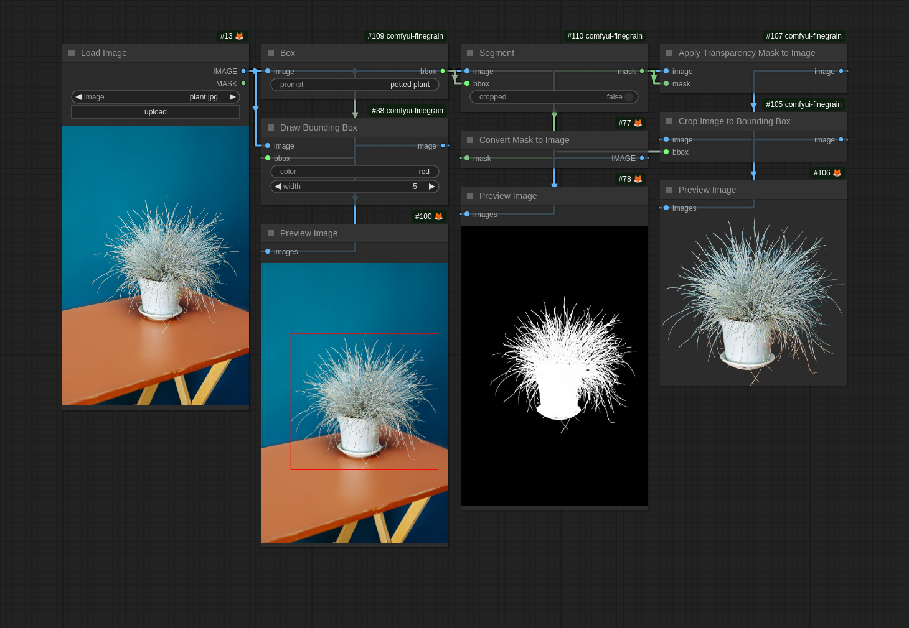Edit the color field set to red
The image size is (909, 628).
coord(355,172)
